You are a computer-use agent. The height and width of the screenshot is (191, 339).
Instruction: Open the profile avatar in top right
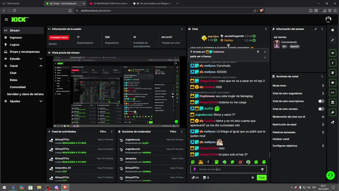(328, 19)
